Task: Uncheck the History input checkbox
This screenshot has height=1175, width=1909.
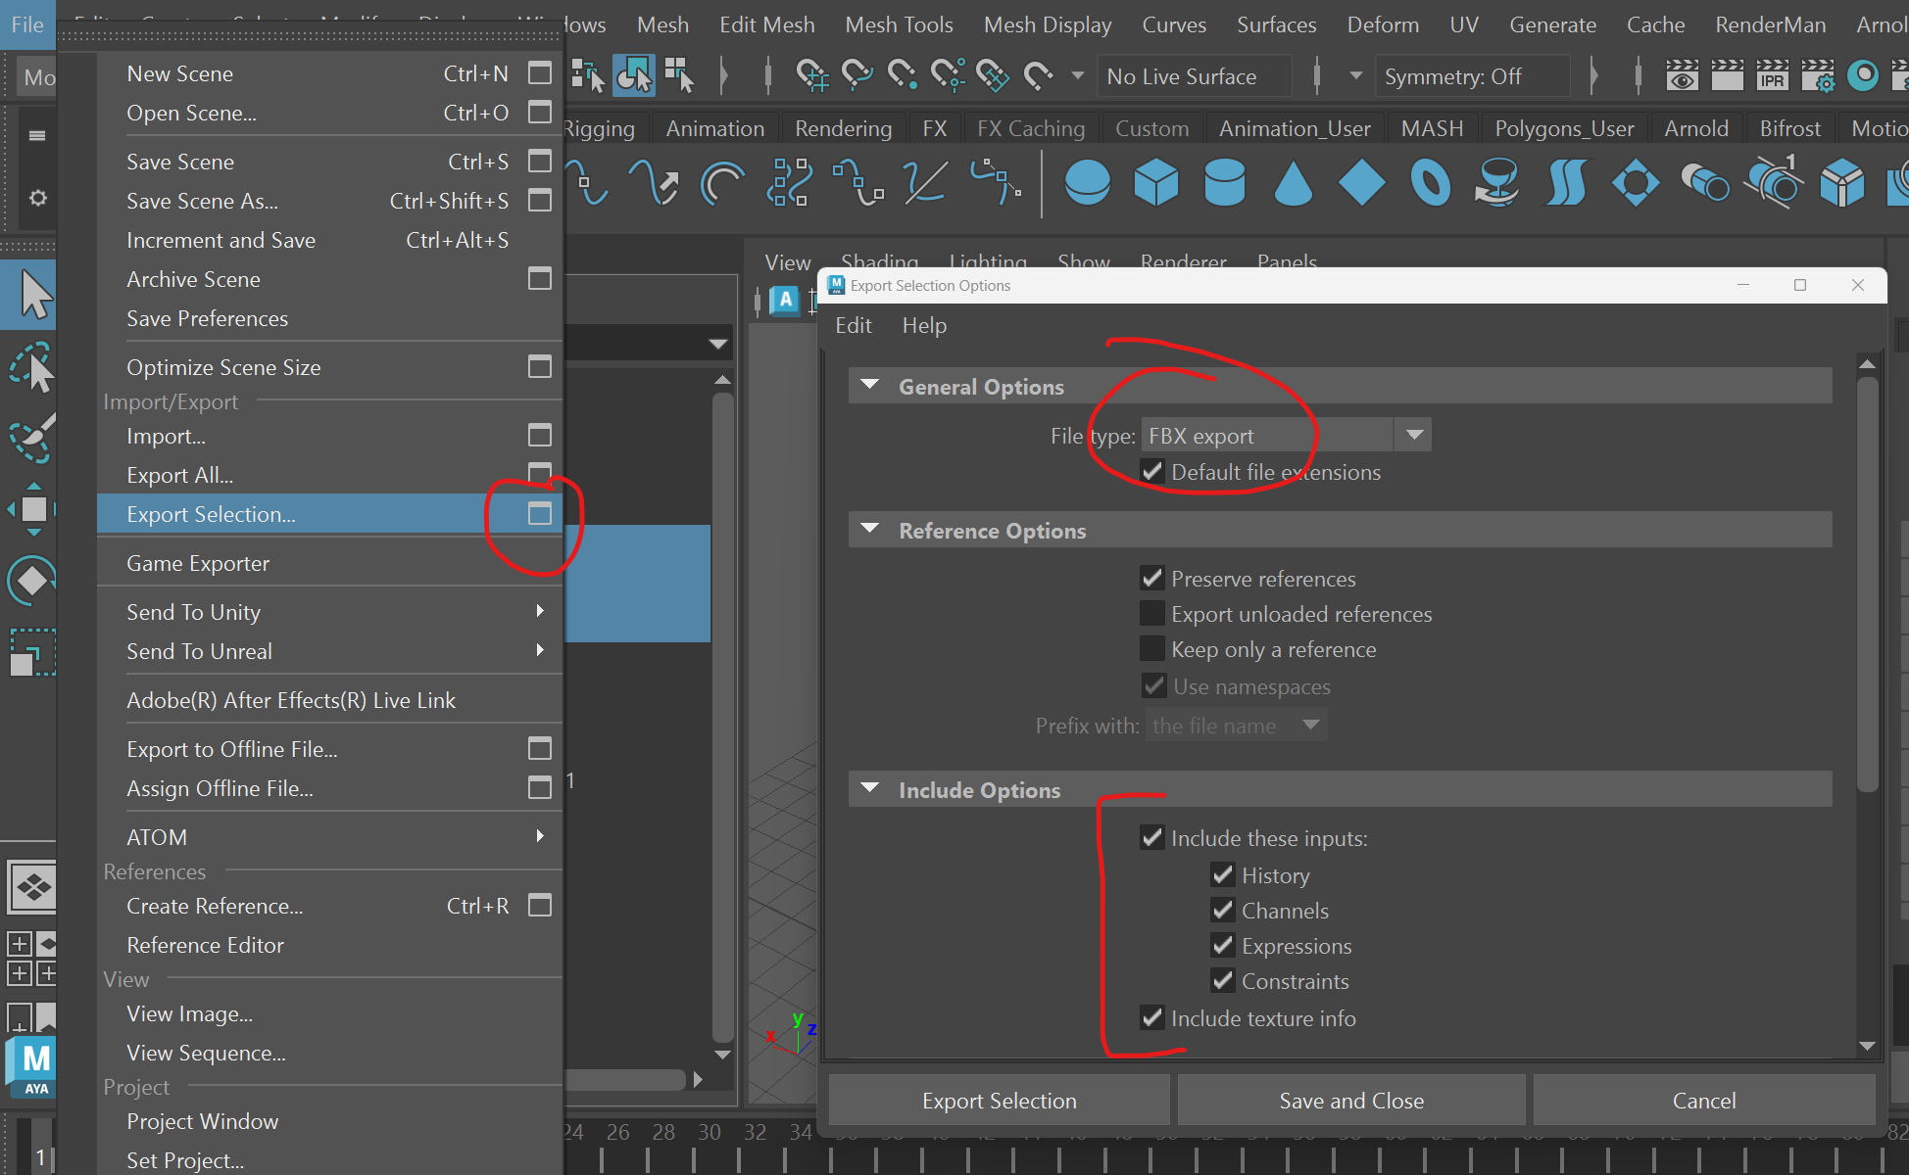Action: click(x=1223, y=874)
